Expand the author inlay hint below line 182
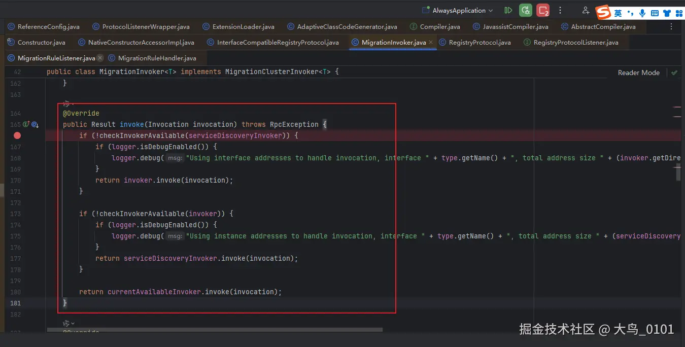685x347 pixels. (68, 323)
